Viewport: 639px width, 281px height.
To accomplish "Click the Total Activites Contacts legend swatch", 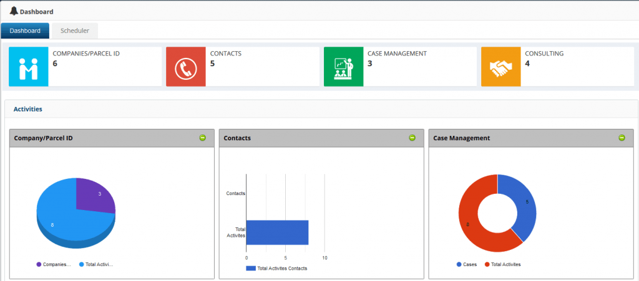I will tap(251, 268).
